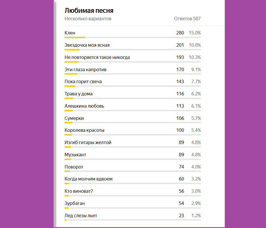Image resolution: width=266 pixels, height=228 pixels.
Task: Click the 'Несколько вариантов' subtitle text
Action: coord(88,19)
